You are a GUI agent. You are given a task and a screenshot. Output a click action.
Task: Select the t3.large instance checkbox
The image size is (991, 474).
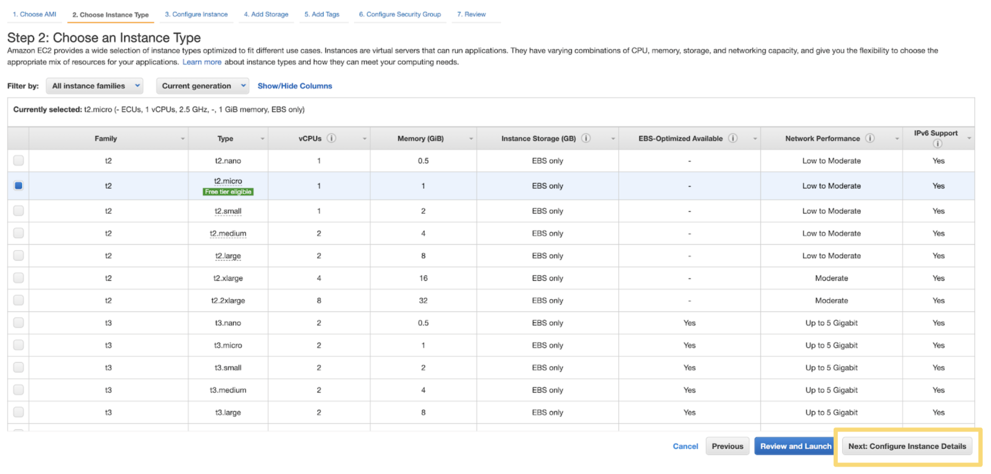point(18,412)
